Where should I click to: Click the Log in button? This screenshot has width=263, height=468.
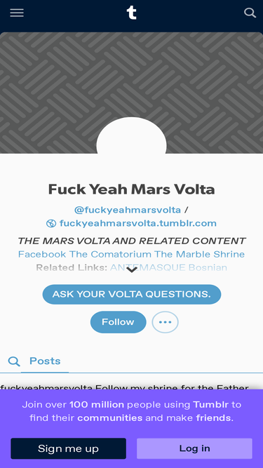194,448
